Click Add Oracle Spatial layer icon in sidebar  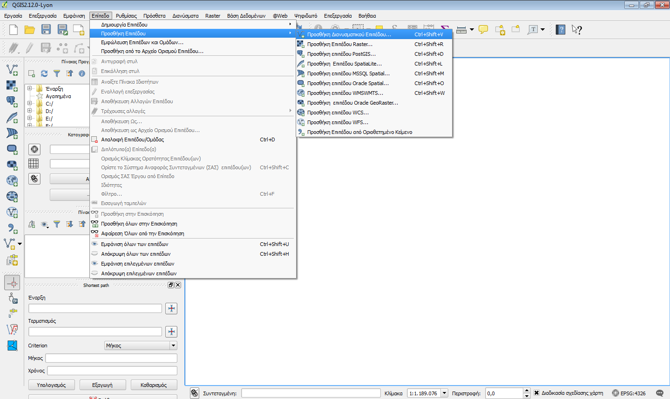(12, 148)
